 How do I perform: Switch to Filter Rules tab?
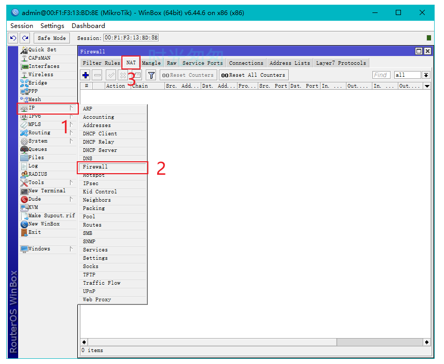[x=101, y=63]
